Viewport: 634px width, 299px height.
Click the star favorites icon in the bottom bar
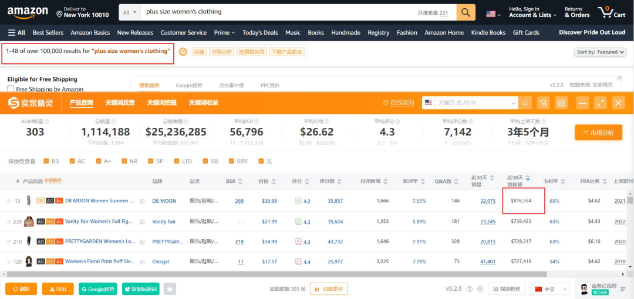[x=170, y=289]
